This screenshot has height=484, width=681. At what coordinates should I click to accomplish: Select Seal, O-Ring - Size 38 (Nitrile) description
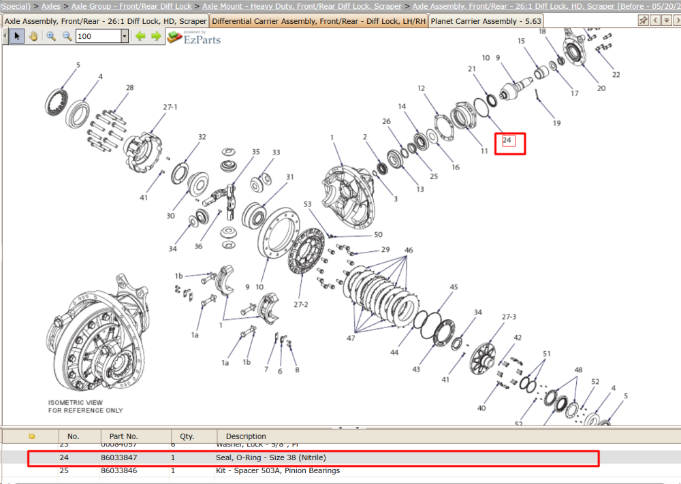271,457
